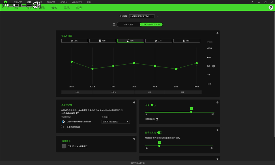Viewport: 275px width, 165px height.
Task: Click the Microsoft Solitaire Collection app icon
Action: (63, 122)
